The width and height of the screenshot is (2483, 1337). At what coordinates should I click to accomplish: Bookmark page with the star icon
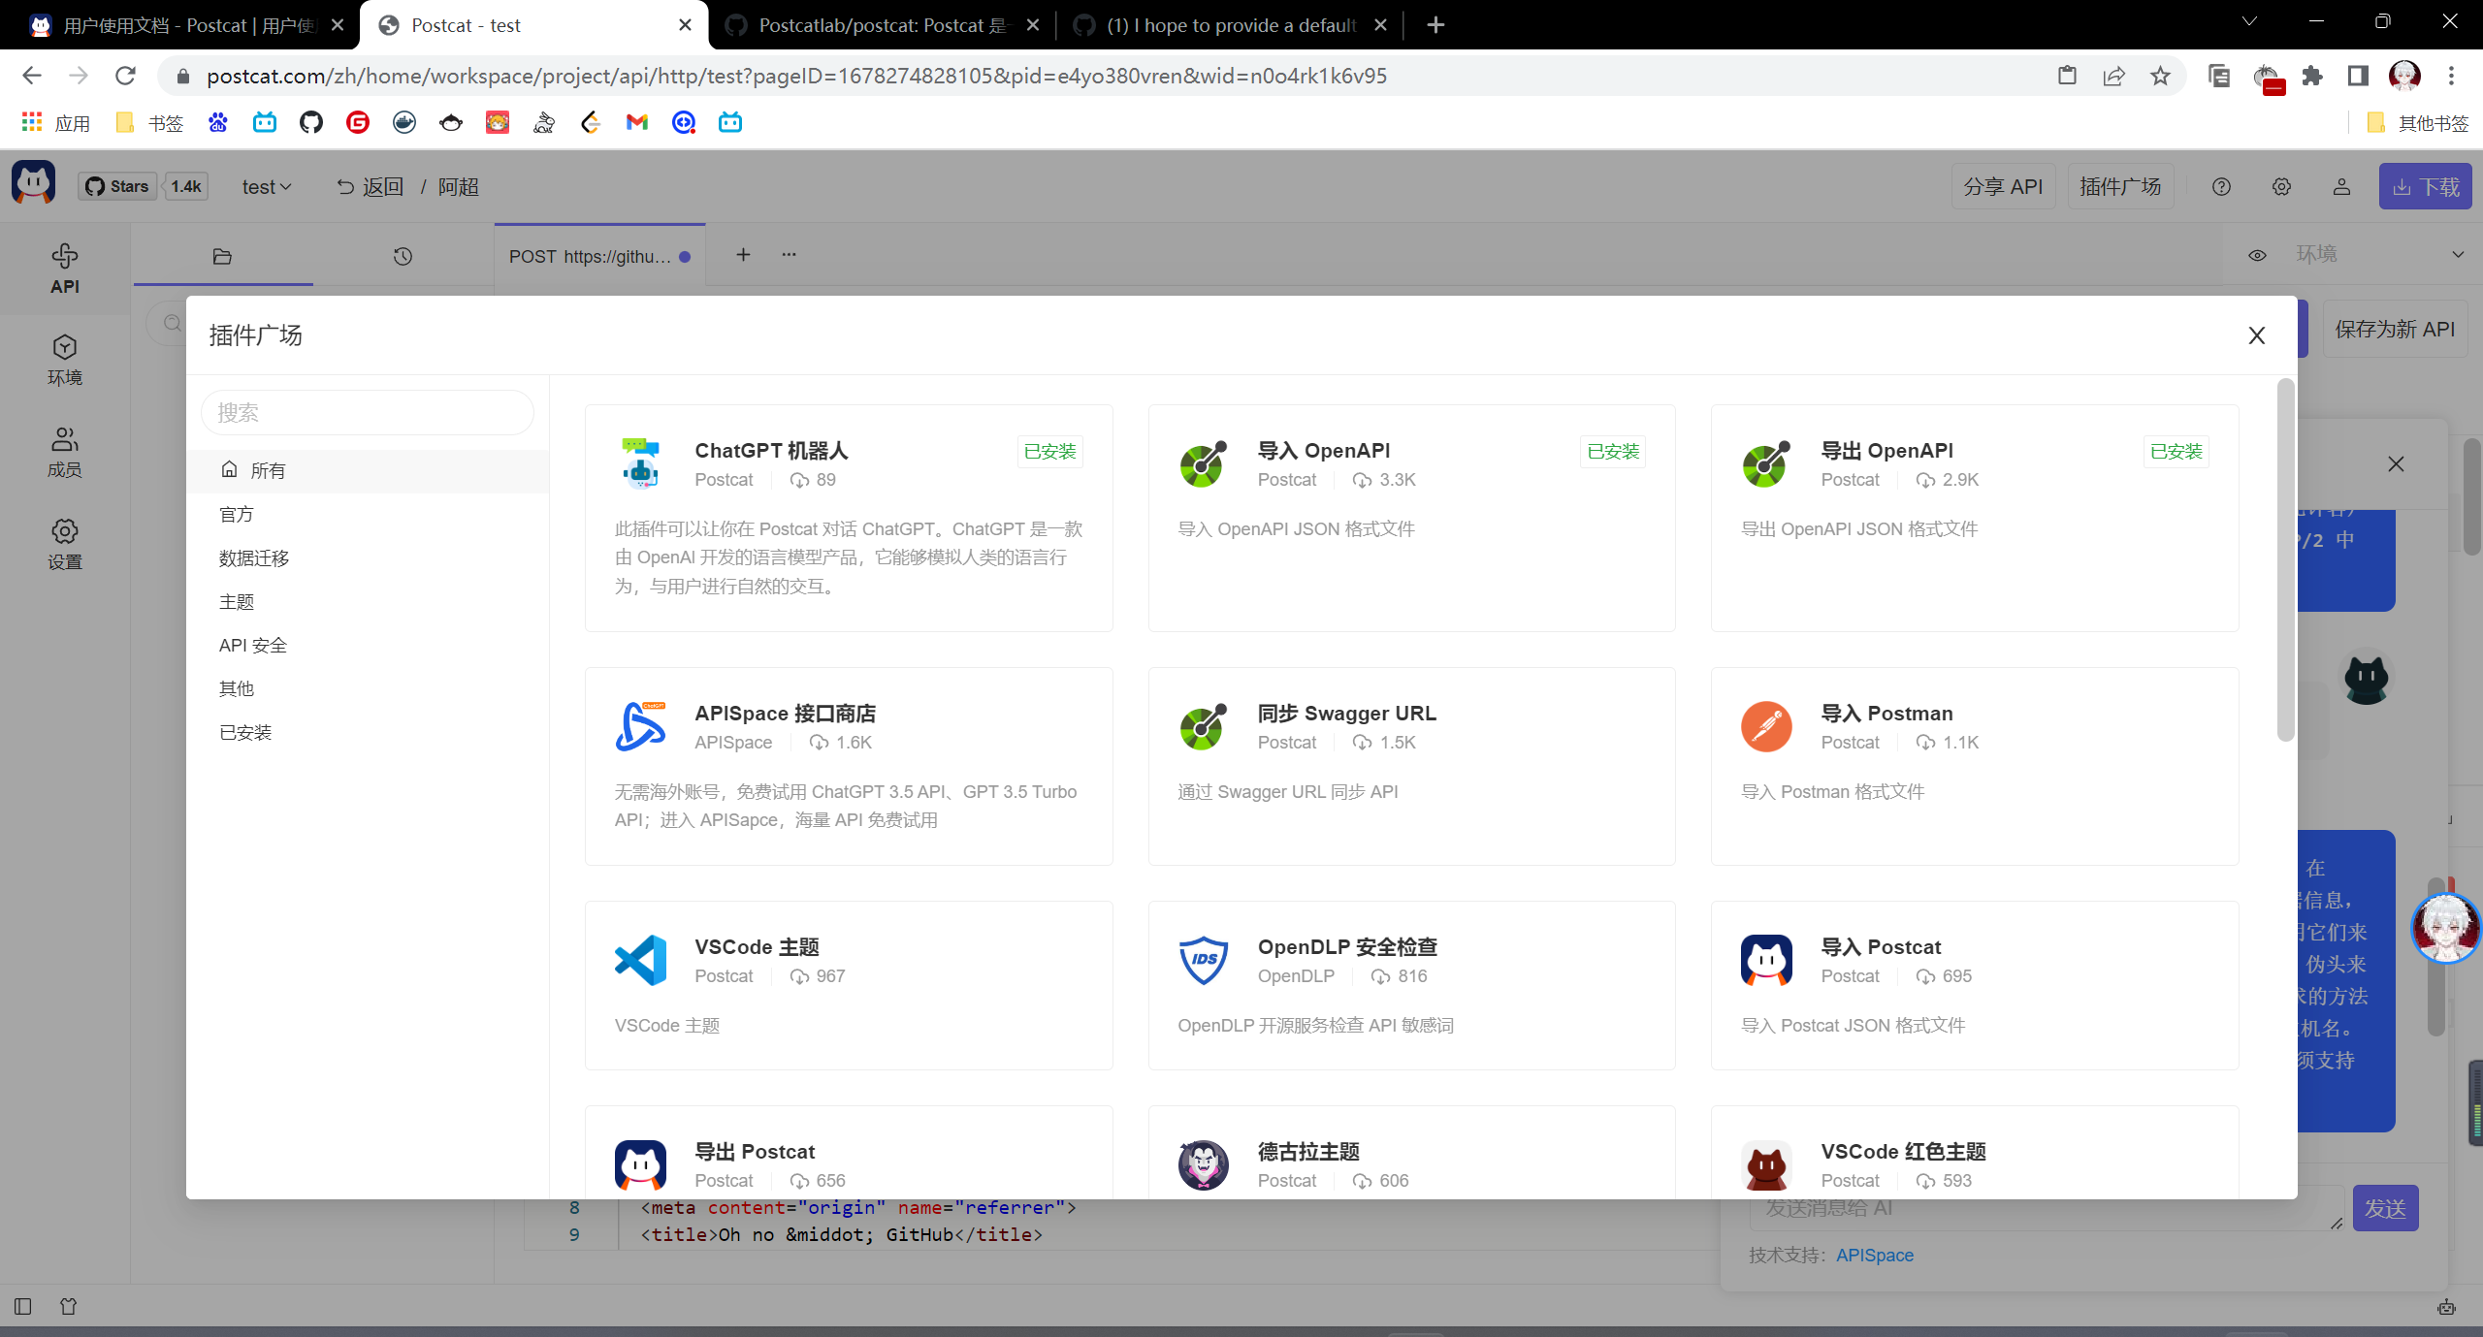pos(2160,76)
